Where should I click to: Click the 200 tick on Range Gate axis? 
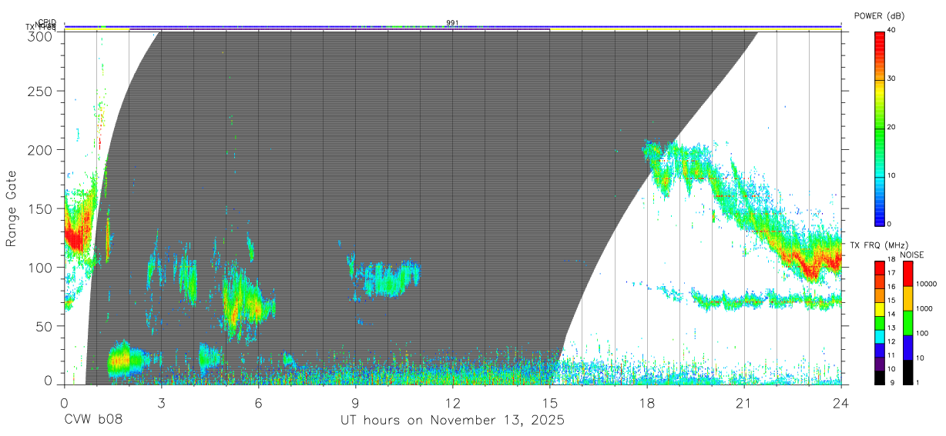click(40, 150)
